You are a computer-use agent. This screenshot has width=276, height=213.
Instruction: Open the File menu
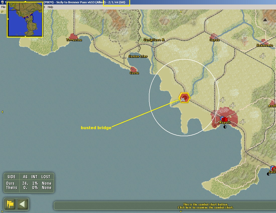(3, 7)
